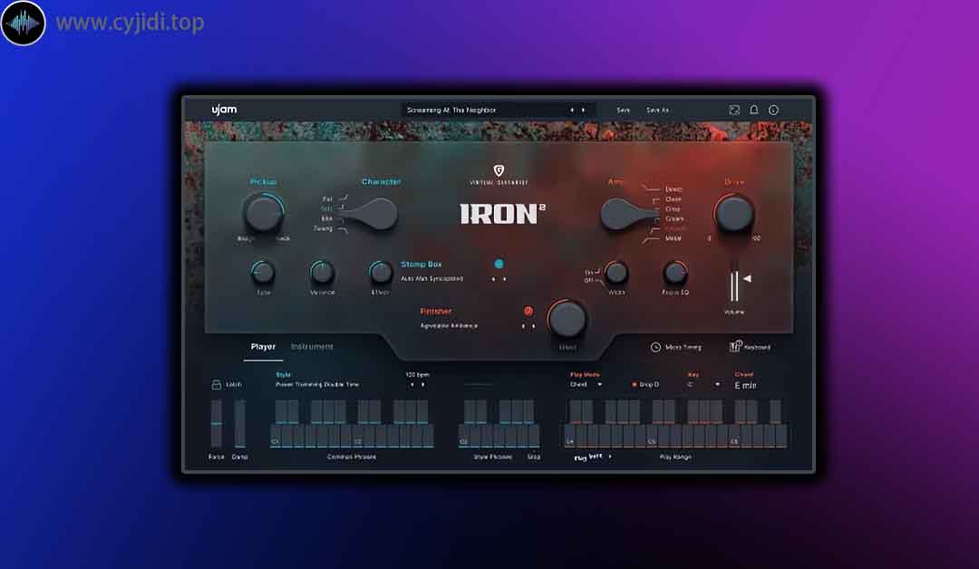
Task: Click the 120 bpm tempo text
Action: point(417,375)
